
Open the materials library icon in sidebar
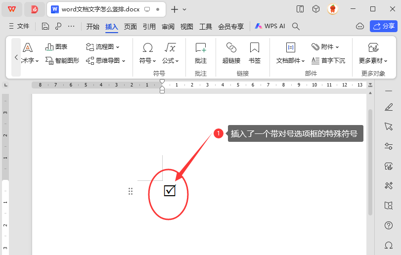(x=389, y=167)
